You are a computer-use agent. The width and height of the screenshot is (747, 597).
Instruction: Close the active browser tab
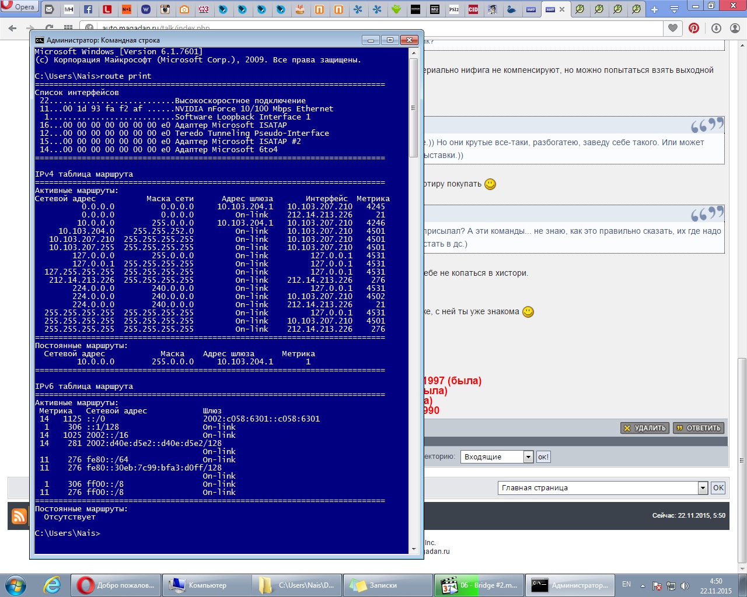tap(562, 9)
